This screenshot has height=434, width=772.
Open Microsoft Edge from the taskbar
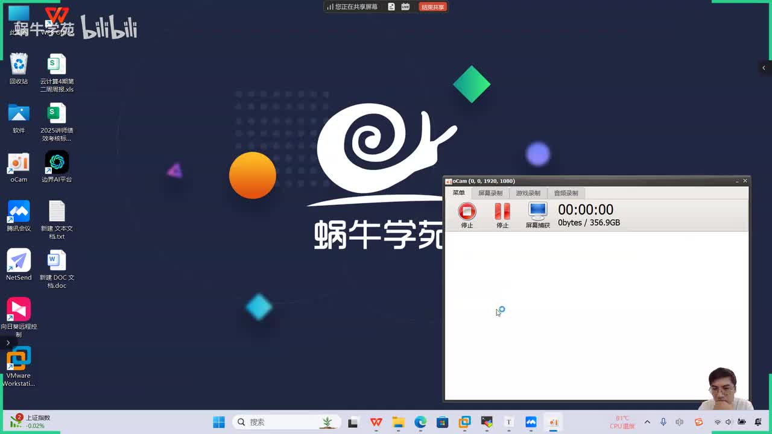pos(420,422)
